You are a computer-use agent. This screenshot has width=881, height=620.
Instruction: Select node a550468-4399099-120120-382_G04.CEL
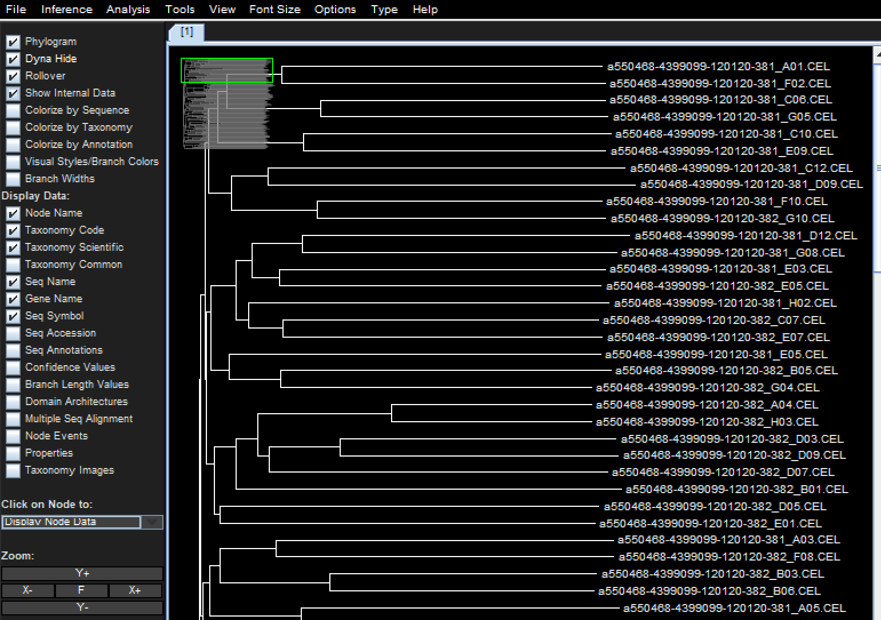pos(708,388)
